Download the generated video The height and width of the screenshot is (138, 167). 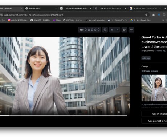point(112,30)
